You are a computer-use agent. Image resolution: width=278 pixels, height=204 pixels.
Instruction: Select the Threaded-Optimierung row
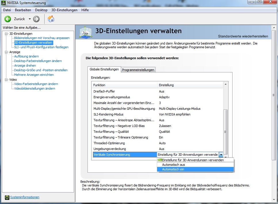157,143
